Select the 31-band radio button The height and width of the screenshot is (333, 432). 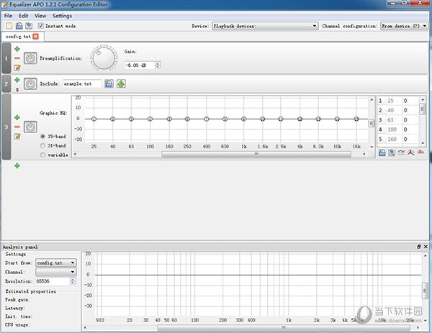pos(42,145)
